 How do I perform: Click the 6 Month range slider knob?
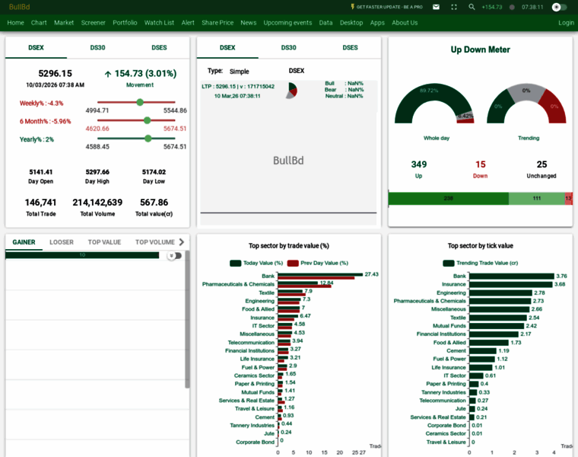point(147,120)
